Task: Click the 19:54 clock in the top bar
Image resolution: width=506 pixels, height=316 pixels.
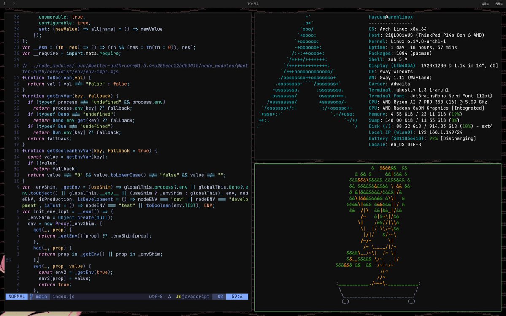Action: tap(253, 4)
